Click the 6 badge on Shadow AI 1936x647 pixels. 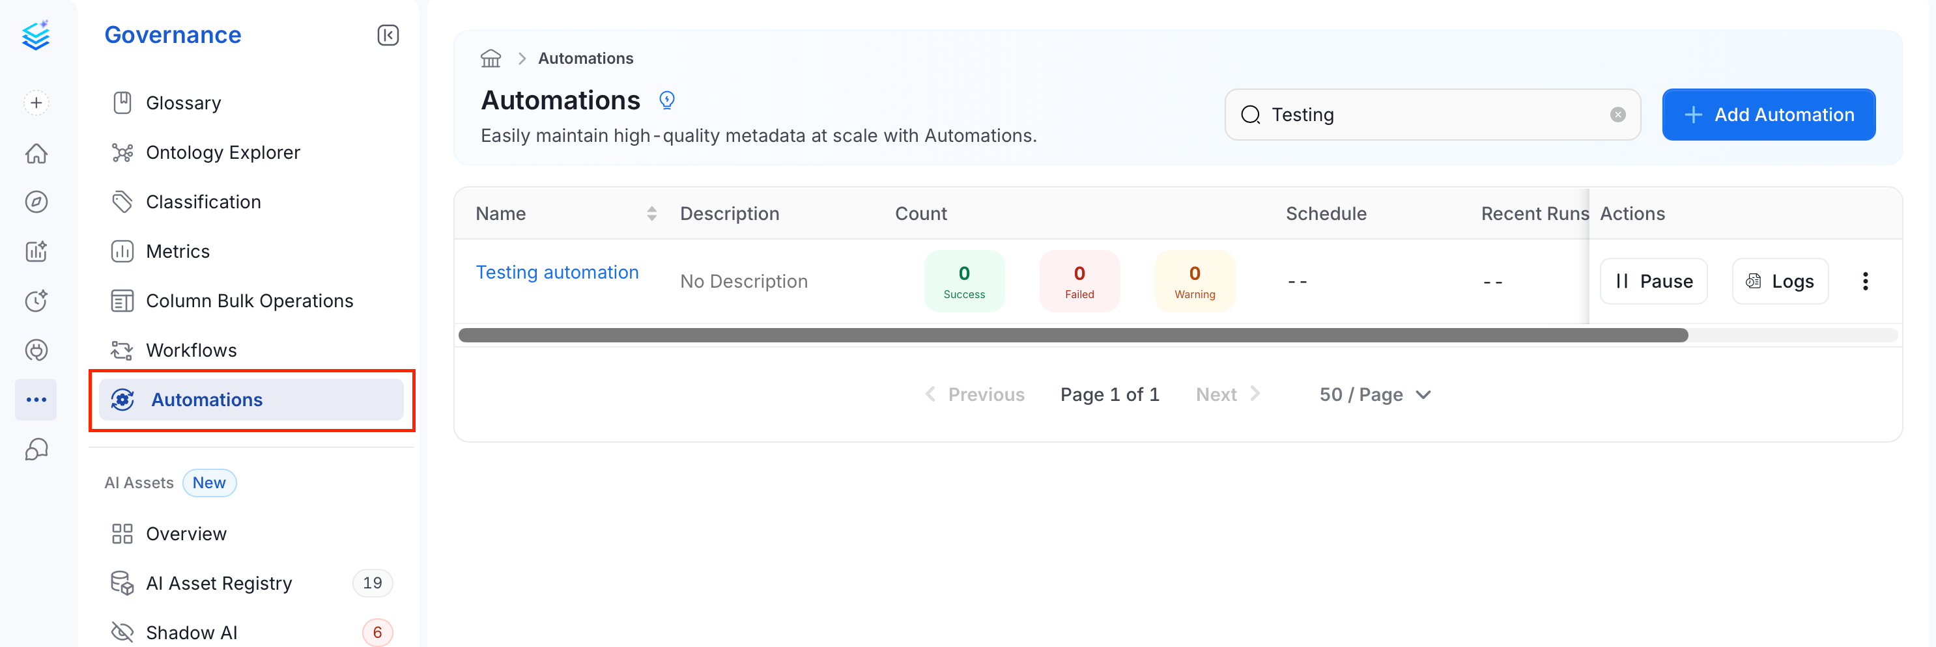[377, 633]
